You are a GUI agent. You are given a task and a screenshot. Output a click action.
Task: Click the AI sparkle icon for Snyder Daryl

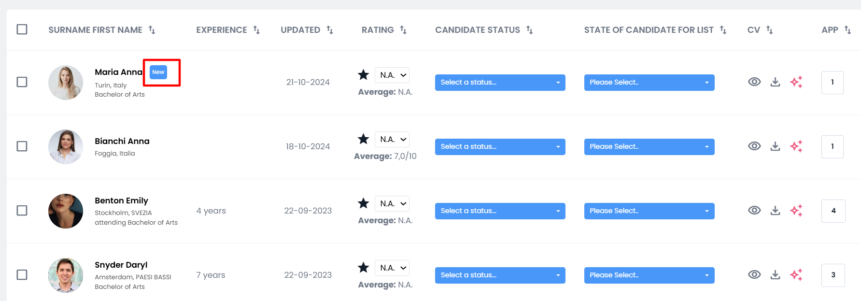(x=796, y=275)
